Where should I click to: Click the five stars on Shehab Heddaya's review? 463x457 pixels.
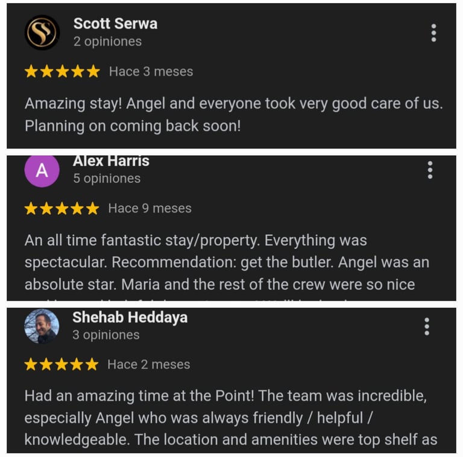click(x=61, y=365)
